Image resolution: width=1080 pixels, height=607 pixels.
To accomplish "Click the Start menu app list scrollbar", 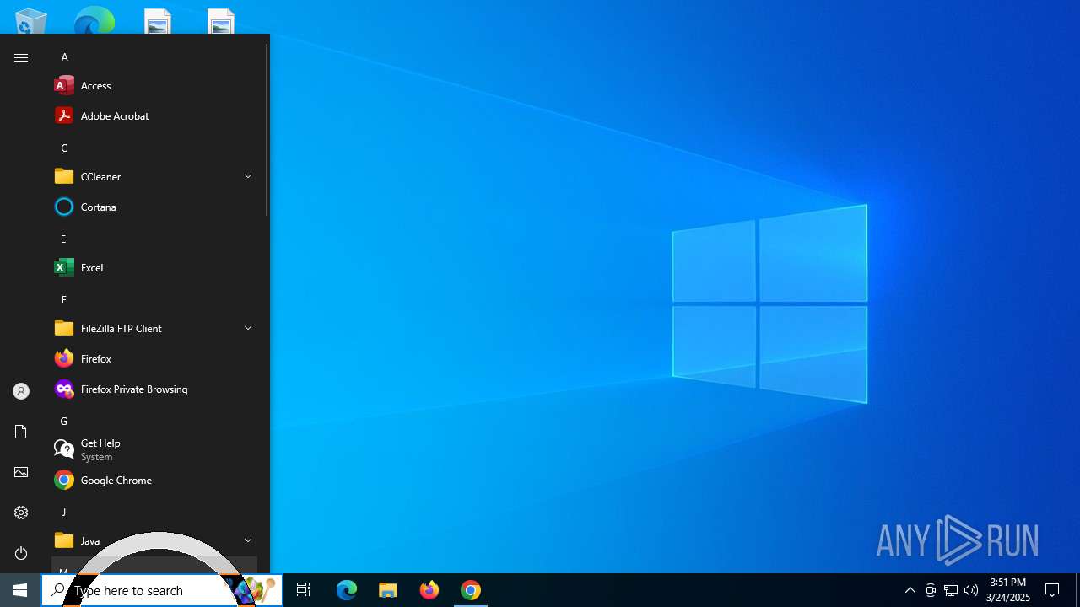I will pos(267,129).
